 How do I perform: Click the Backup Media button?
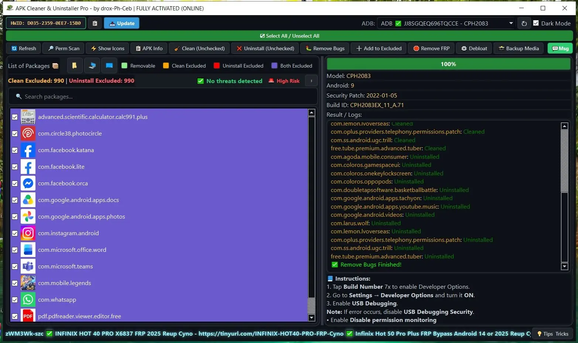tap(519, 48)
